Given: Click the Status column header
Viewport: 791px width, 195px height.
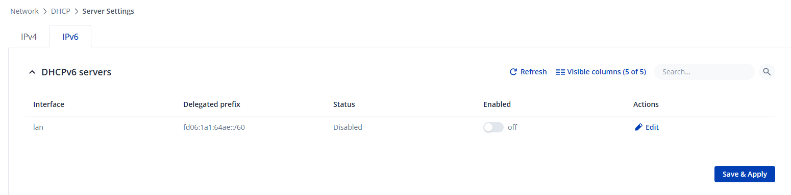Looking at the screenshot, I should coord(344,104).
